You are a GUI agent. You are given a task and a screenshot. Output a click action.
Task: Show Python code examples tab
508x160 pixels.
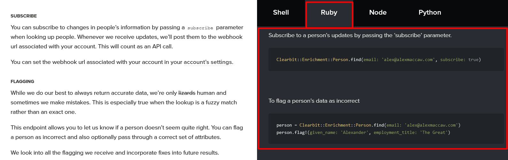click(x=430, y=13)
